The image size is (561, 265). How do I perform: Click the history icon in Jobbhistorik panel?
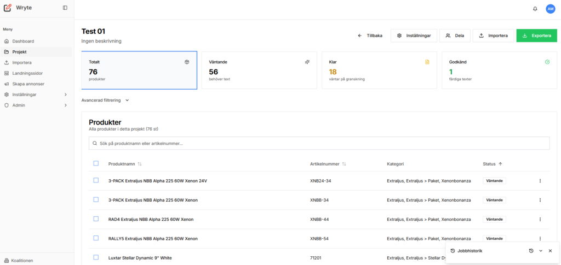[531, 251]
